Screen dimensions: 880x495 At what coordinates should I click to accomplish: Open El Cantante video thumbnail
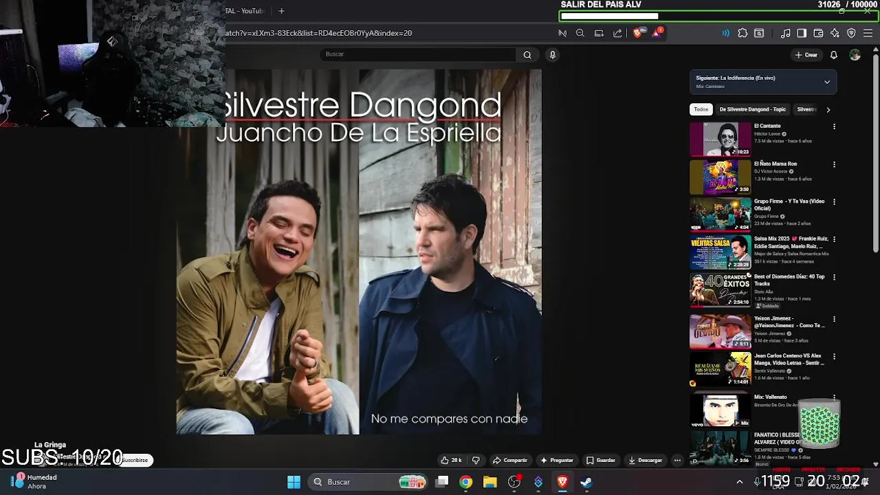[x=720, y=140]
